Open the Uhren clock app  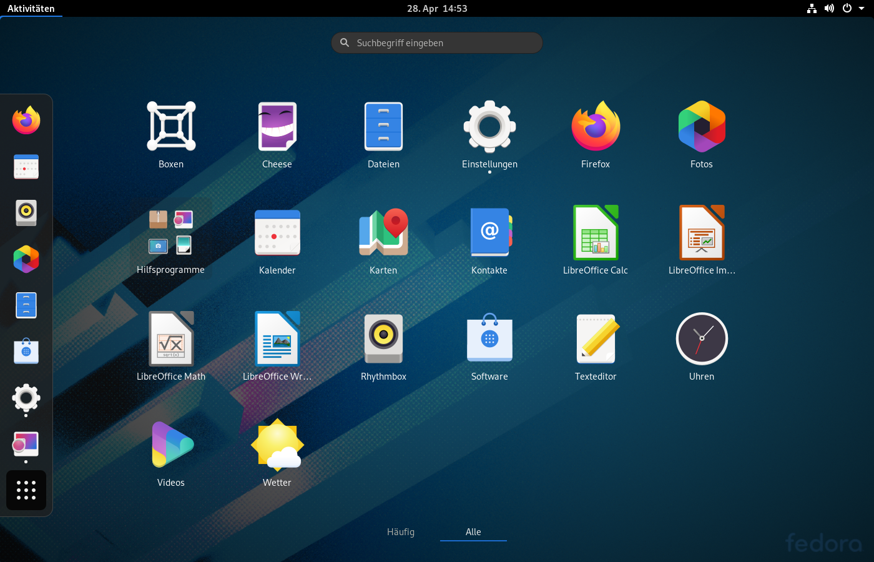pyautogui.click(x=701, y=338)
